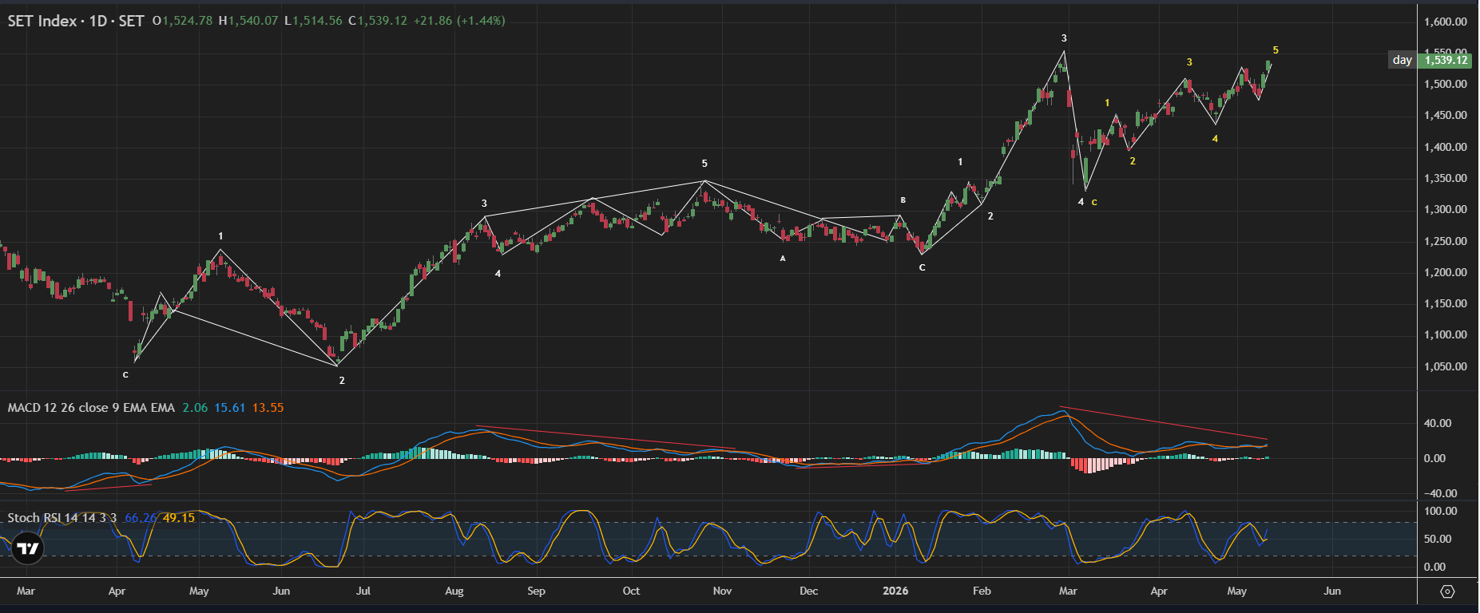1480x613 pixels.
Task: Click the yellow wave 4 label
Action: click(x=1215, y=139)
